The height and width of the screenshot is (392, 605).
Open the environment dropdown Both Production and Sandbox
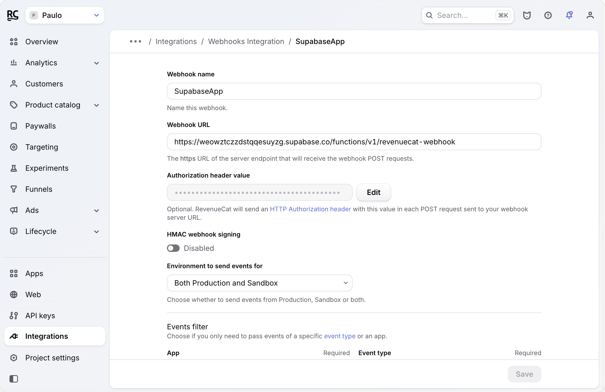(x=260, y=283)
